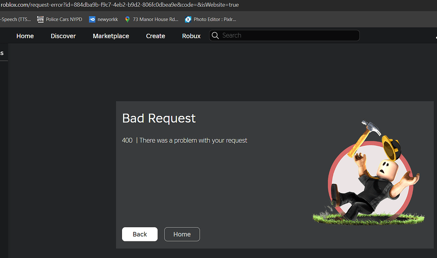Viewport: 437px width, 258px height.
Task: Click the '73 Manor House Rd...' bookmark label
Action: [155, 19]
